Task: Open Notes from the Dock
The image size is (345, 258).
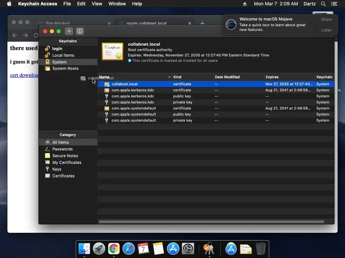Action: tap(158, 249)
